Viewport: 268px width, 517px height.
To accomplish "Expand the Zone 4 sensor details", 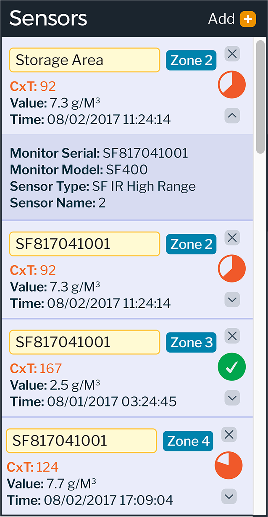I will point(229,496).
